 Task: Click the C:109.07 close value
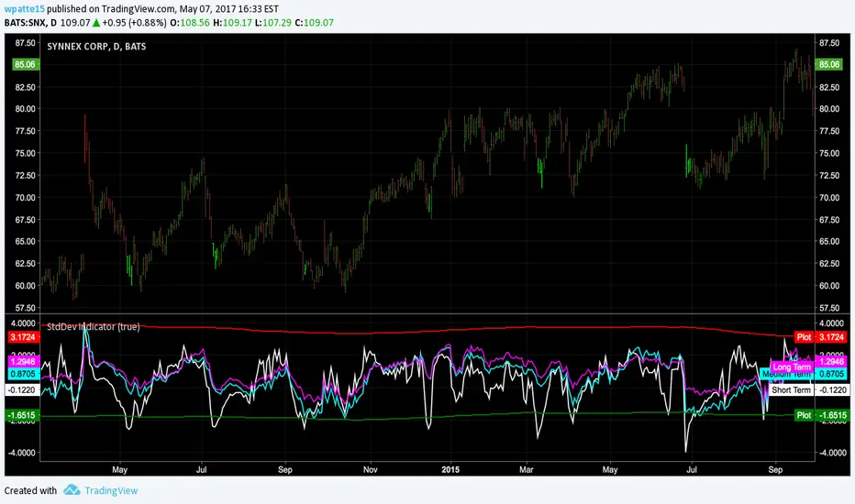(314, 22)
